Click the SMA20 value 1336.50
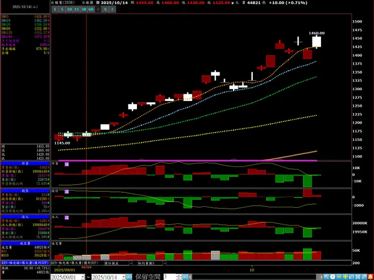 click(41, 25)
